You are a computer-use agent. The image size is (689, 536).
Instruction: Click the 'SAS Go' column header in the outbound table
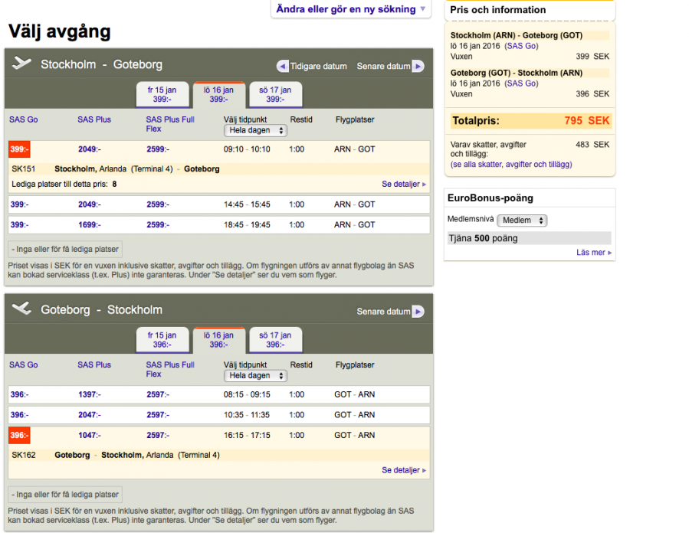[x=24, y=119]
